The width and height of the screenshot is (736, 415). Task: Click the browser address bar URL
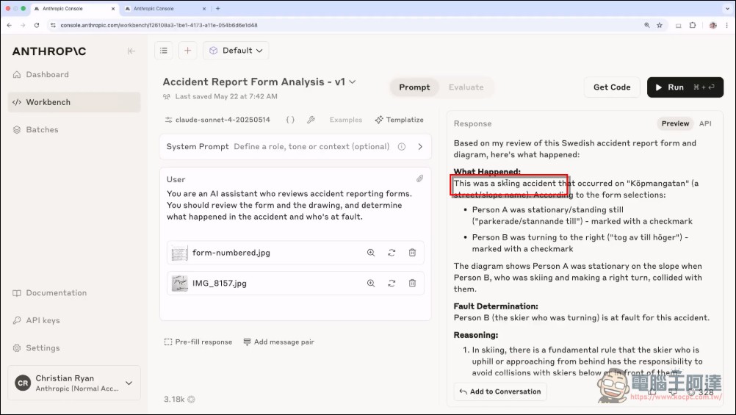tap(159, 26)
